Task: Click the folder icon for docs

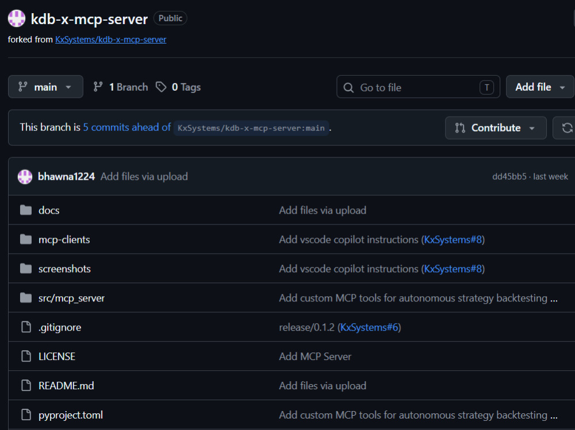Action: click(26, 210)
